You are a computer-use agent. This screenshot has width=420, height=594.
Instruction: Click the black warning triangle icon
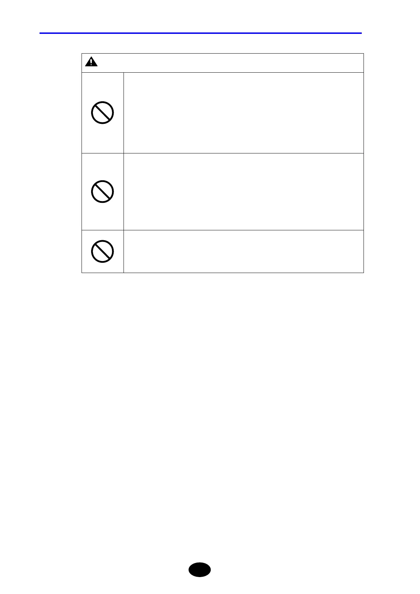coord(91,62)
